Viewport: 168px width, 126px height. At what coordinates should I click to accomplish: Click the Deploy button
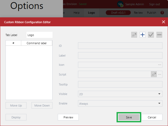[x=16, y=117]
